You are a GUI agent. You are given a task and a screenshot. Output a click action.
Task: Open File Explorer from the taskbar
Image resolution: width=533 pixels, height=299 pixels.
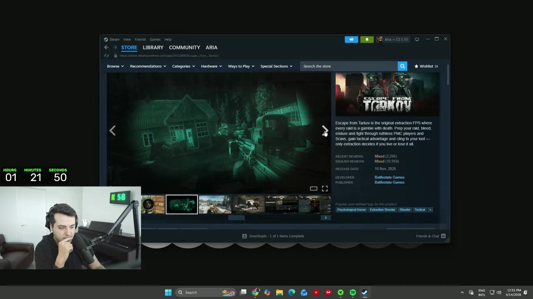click(279, 292)
